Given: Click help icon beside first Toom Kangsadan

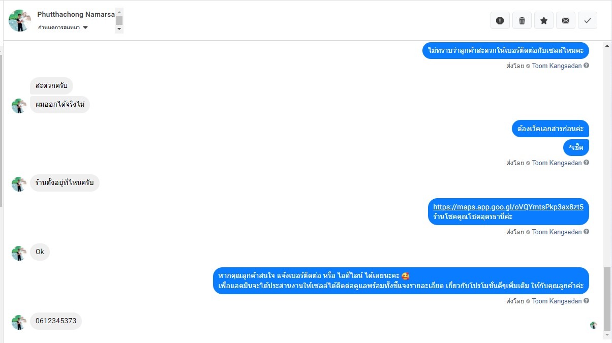Looking at the screenshot, I should pyautogui.click(x=587, y=66).
